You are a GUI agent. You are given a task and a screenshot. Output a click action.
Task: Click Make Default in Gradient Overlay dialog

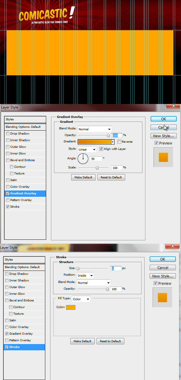83,177
